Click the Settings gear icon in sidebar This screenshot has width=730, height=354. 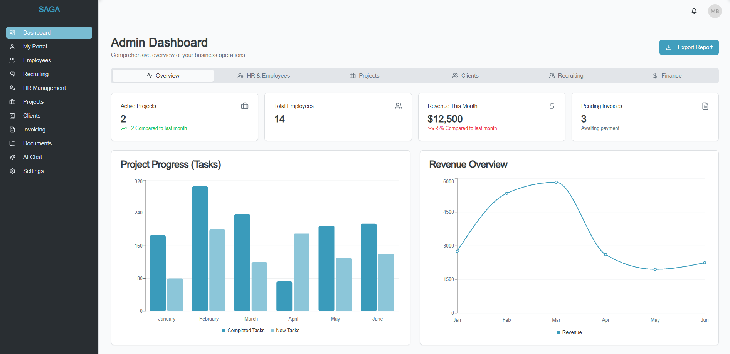point(12,171)
